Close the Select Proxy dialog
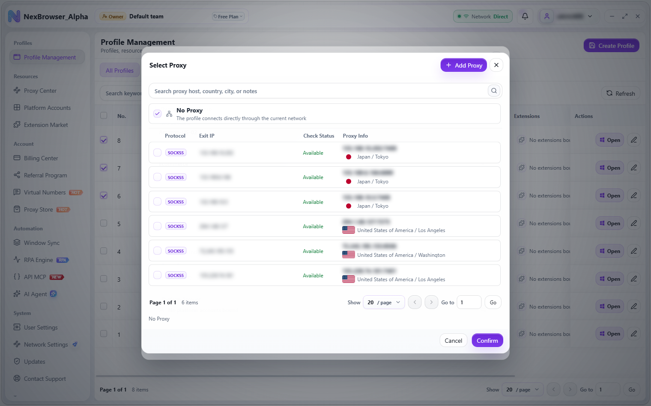The width and height of the screenshot is (651, 406). tap(496, 65)
